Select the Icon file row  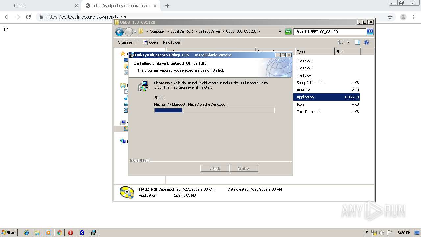click(x=327, y=104)
